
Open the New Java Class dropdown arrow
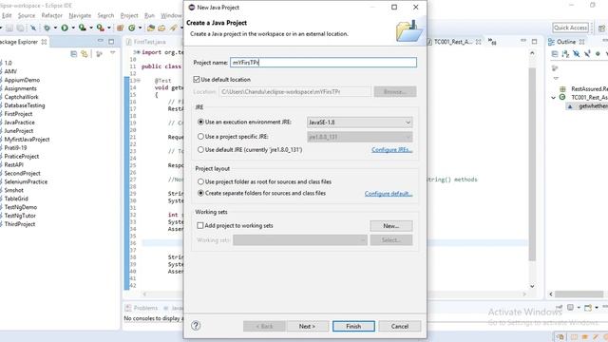pos(140,28)
